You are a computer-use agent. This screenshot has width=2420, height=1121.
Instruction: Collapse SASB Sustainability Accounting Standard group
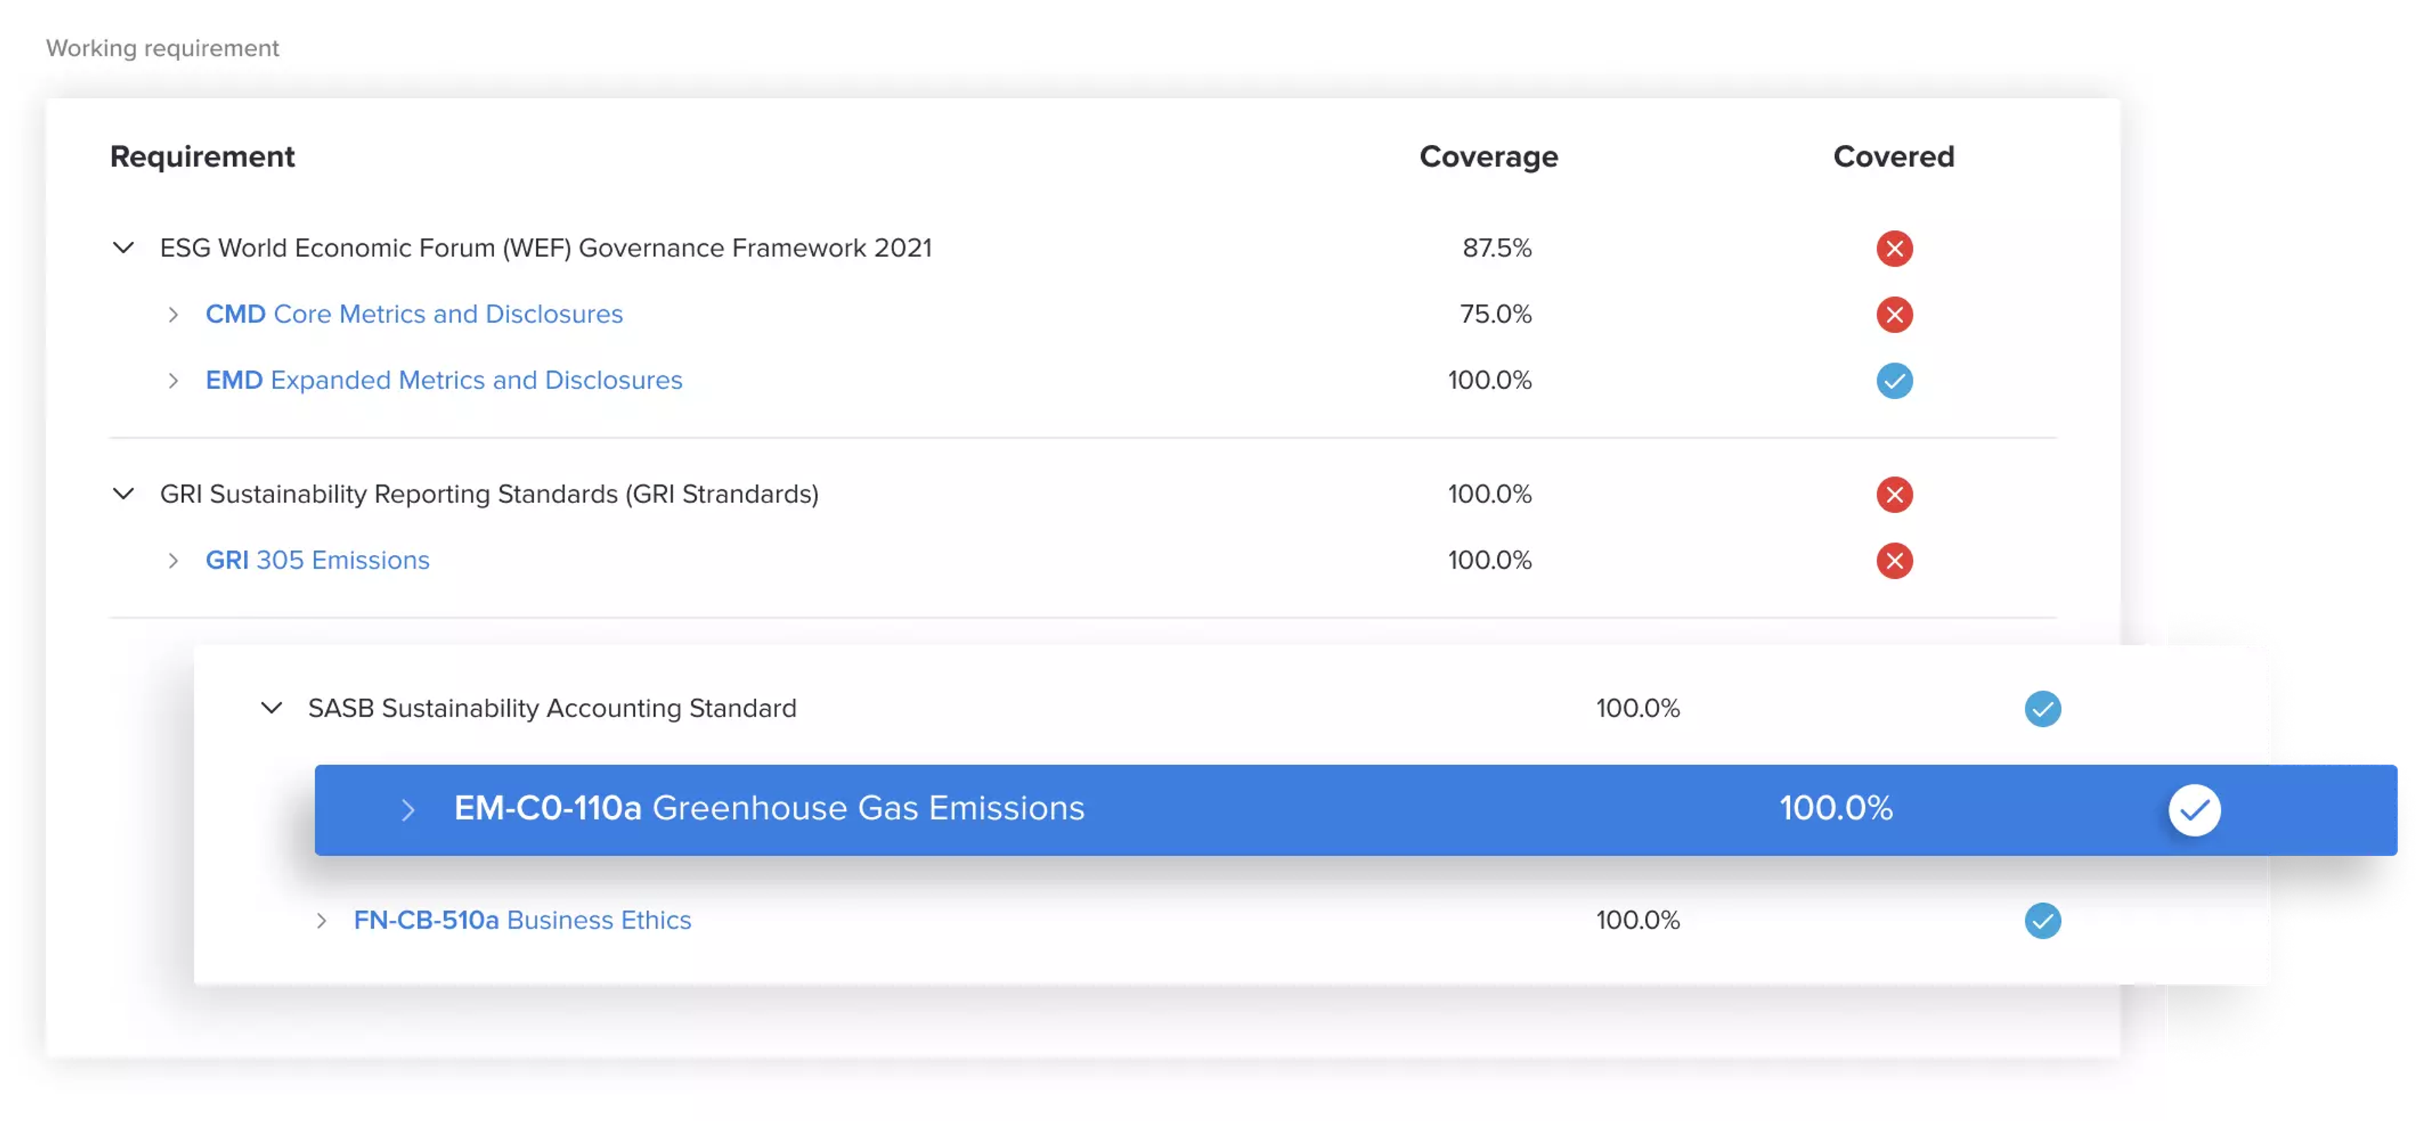point(272,708)
